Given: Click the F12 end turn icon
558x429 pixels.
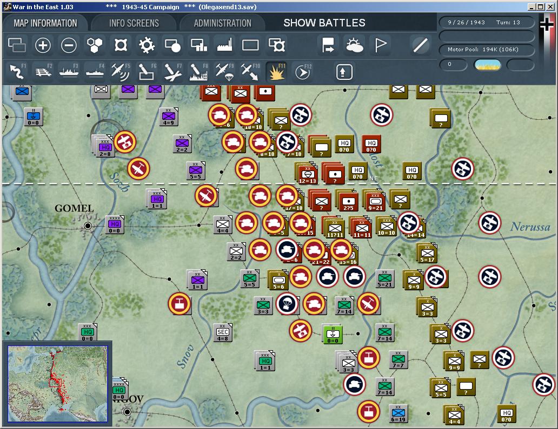Looking at the screenshot, I should pos(303,71).
